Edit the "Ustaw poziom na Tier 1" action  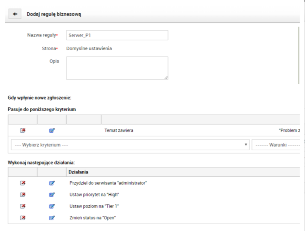[52, 206]
